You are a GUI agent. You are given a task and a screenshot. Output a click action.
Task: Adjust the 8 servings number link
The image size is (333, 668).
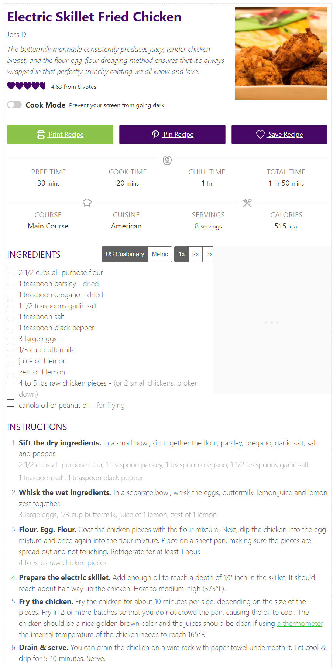pos(196,226)
